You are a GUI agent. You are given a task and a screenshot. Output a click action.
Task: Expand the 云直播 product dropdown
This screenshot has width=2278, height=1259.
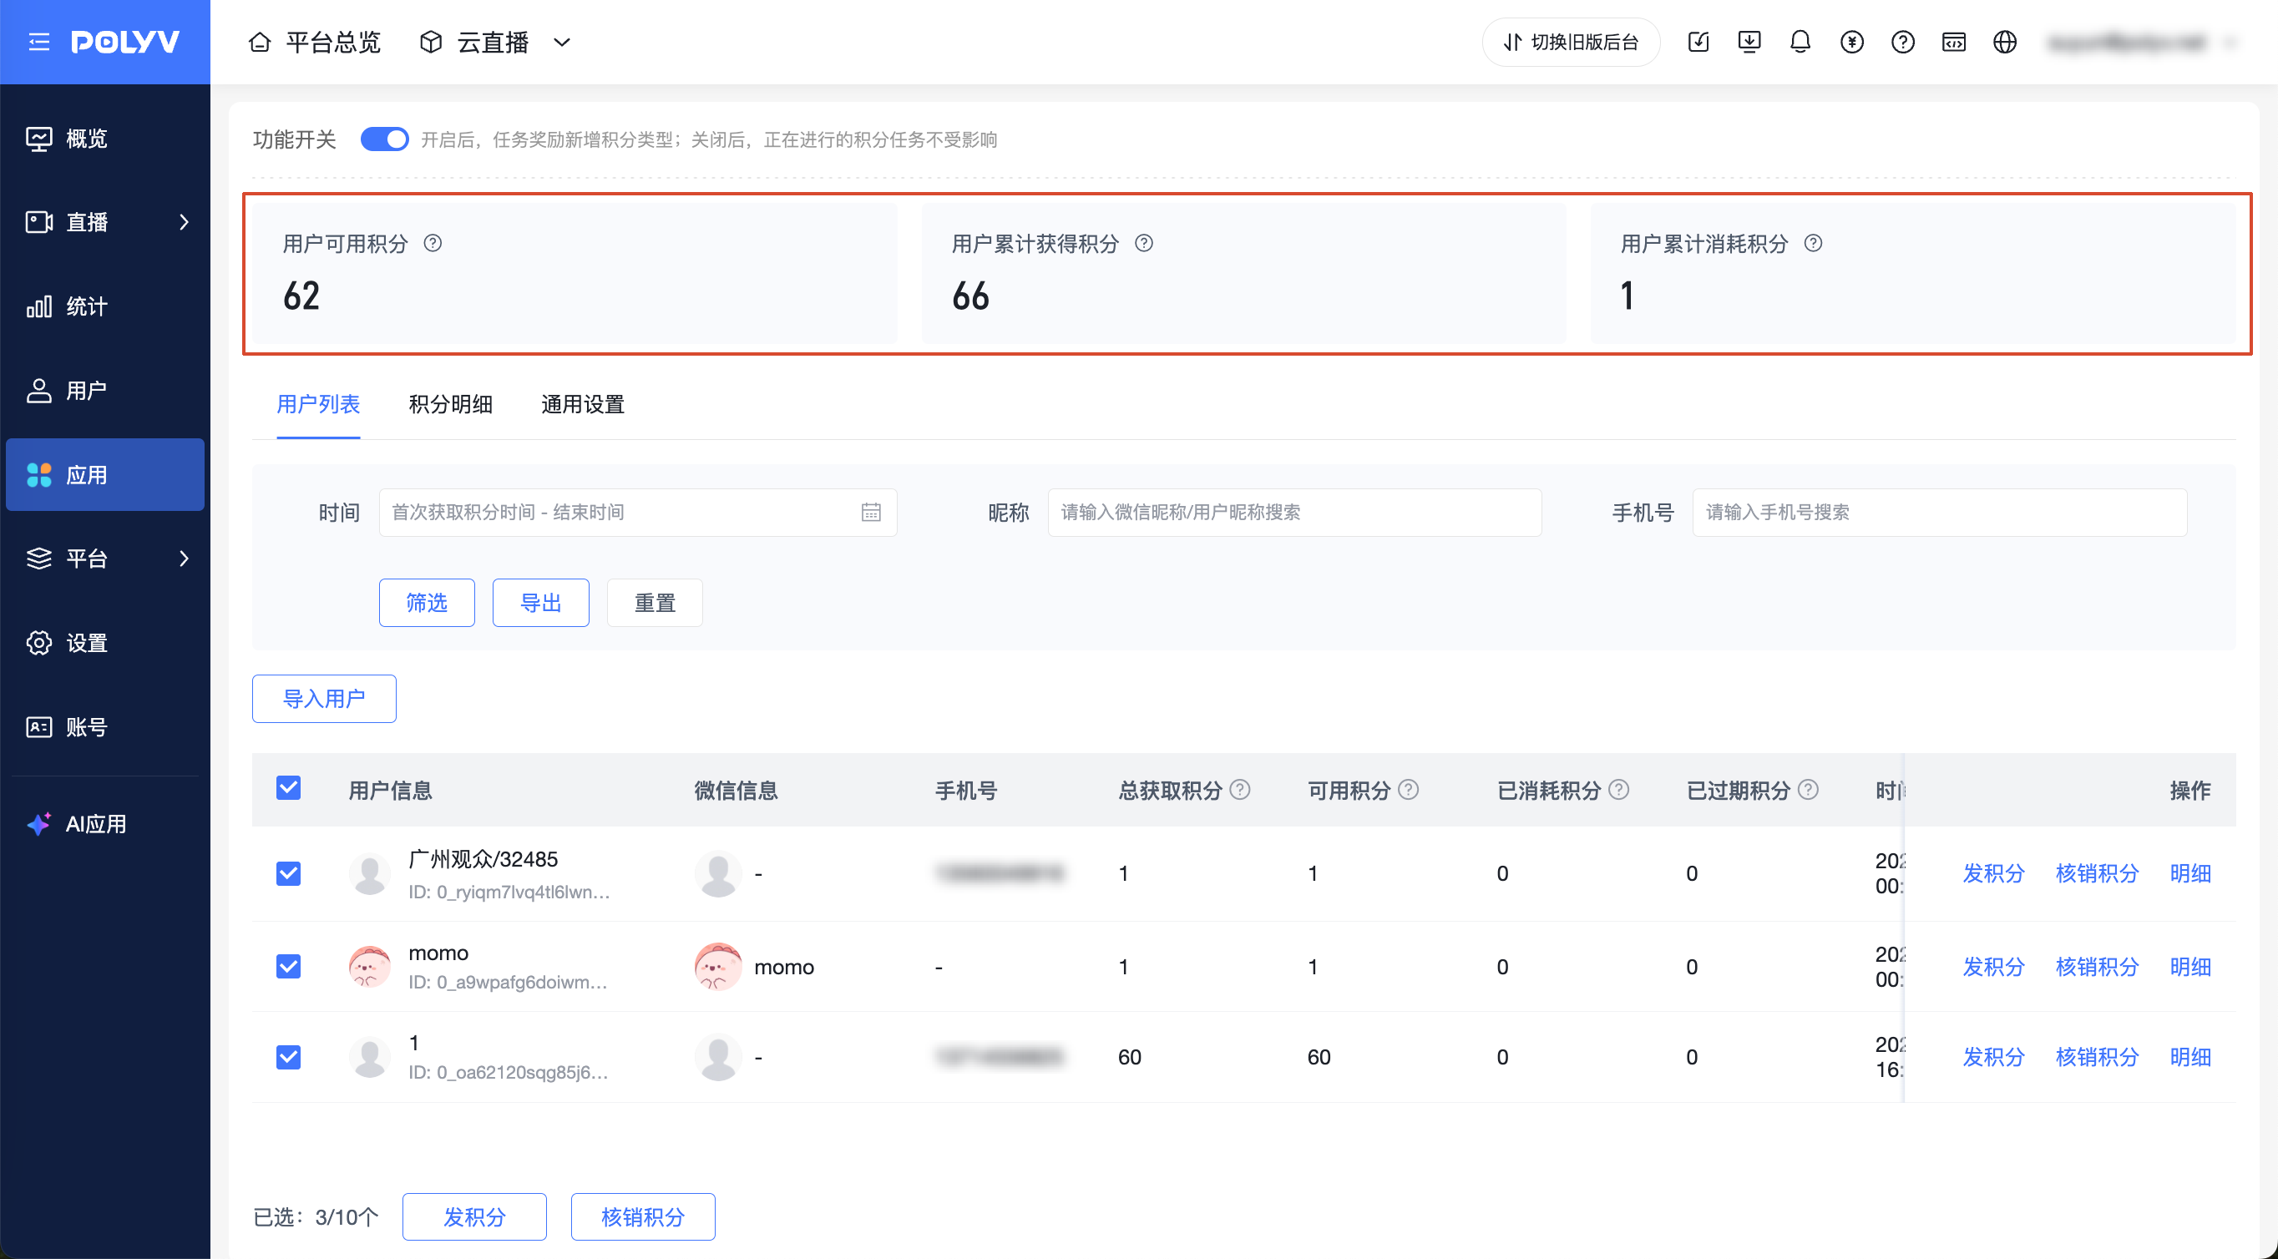(561, 43)
